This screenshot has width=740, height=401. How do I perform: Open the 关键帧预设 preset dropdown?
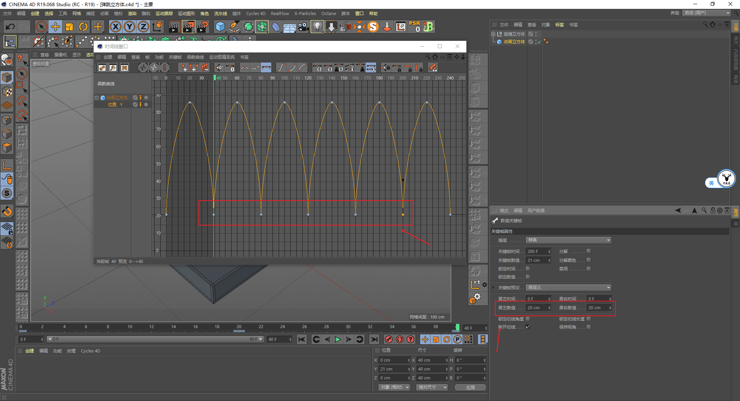568,288
